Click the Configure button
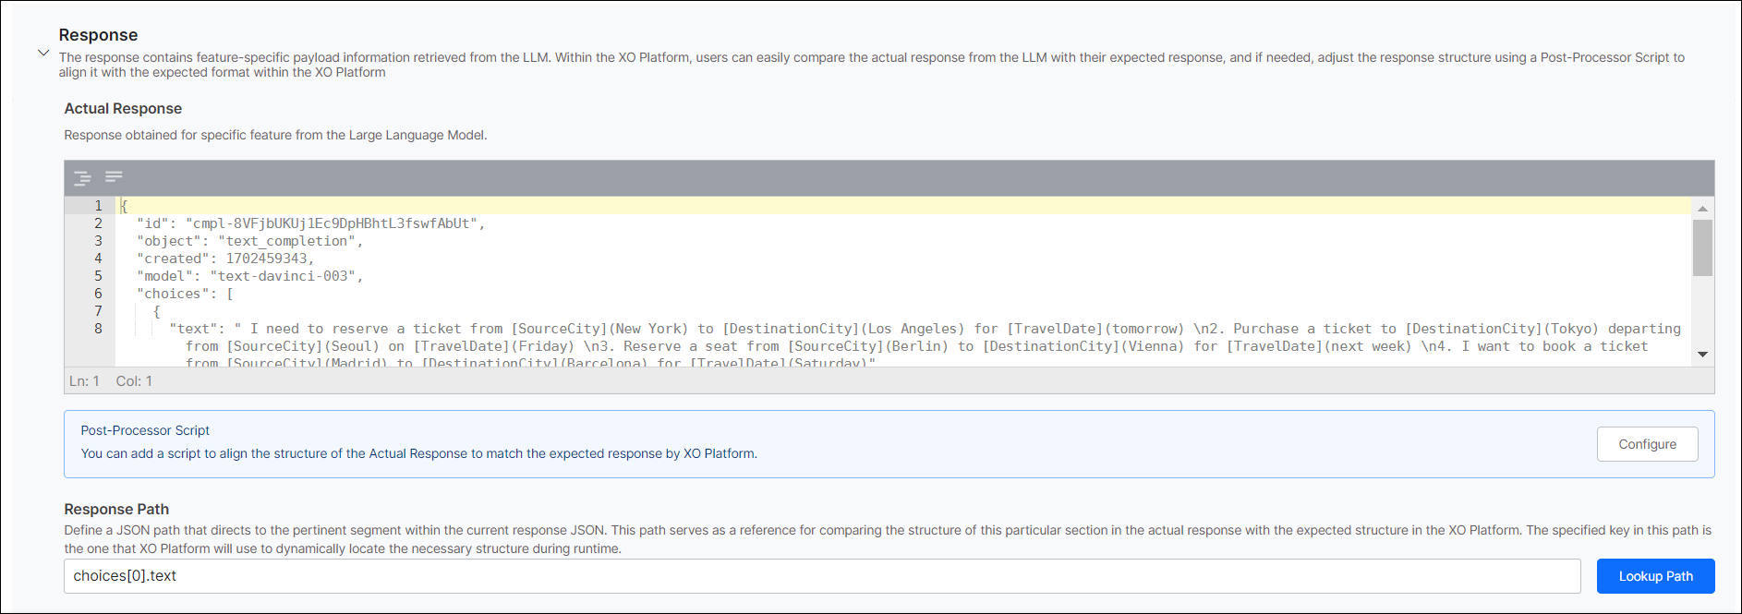The image size is (1742, 614). click(x=1647, y=444)
